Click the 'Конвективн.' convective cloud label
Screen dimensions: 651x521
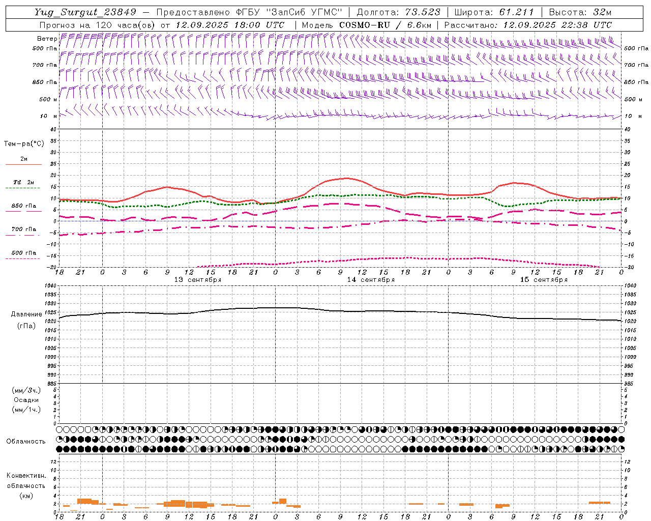(26, 476)
